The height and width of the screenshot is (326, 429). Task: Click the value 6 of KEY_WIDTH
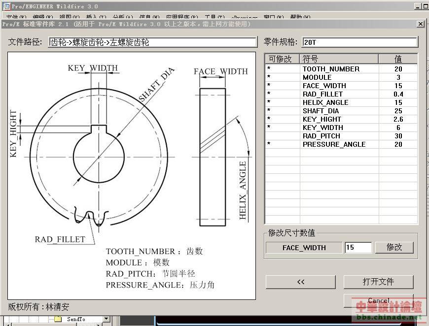coord(398,128)
